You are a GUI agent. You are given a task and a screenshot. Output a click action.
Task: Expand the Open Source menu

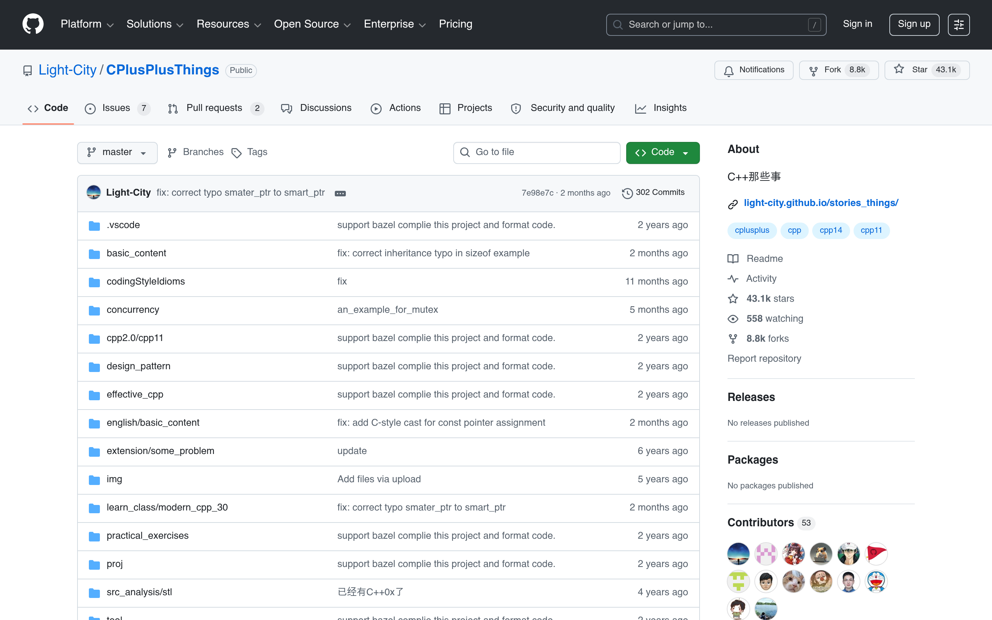(312, 24)
